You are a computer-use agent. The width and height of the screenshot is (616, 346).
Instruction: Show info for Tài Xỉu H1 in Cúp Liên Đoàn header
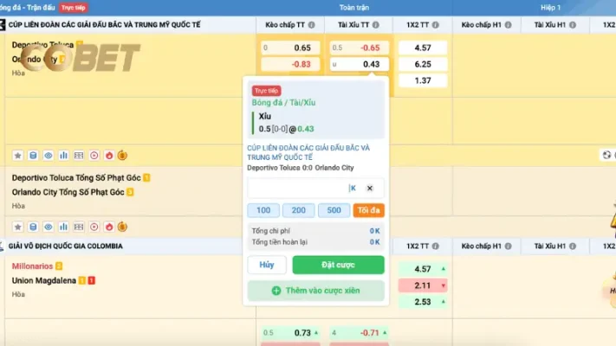[573, 25]
